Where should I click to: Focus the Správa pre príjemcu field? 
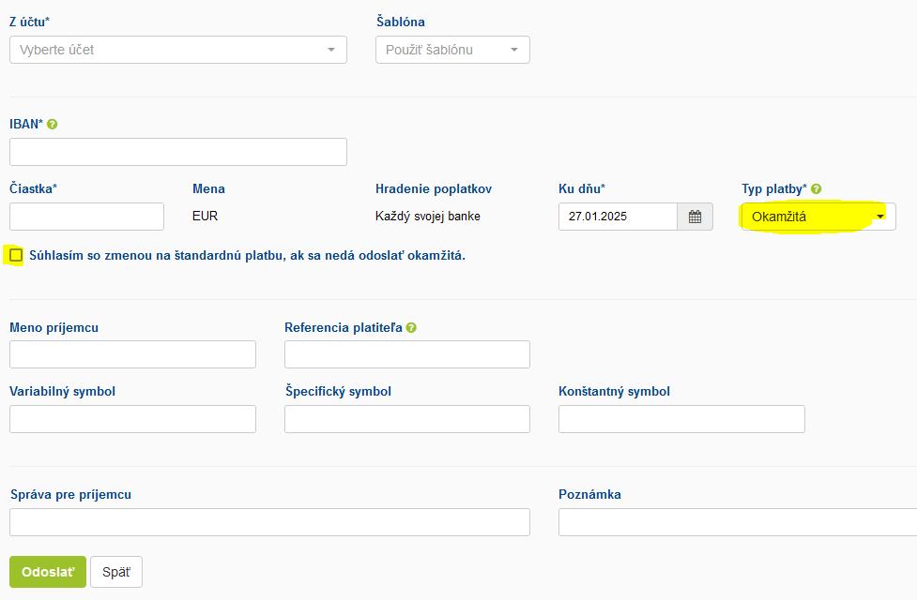pyautogui.click(x=269, y=522)
